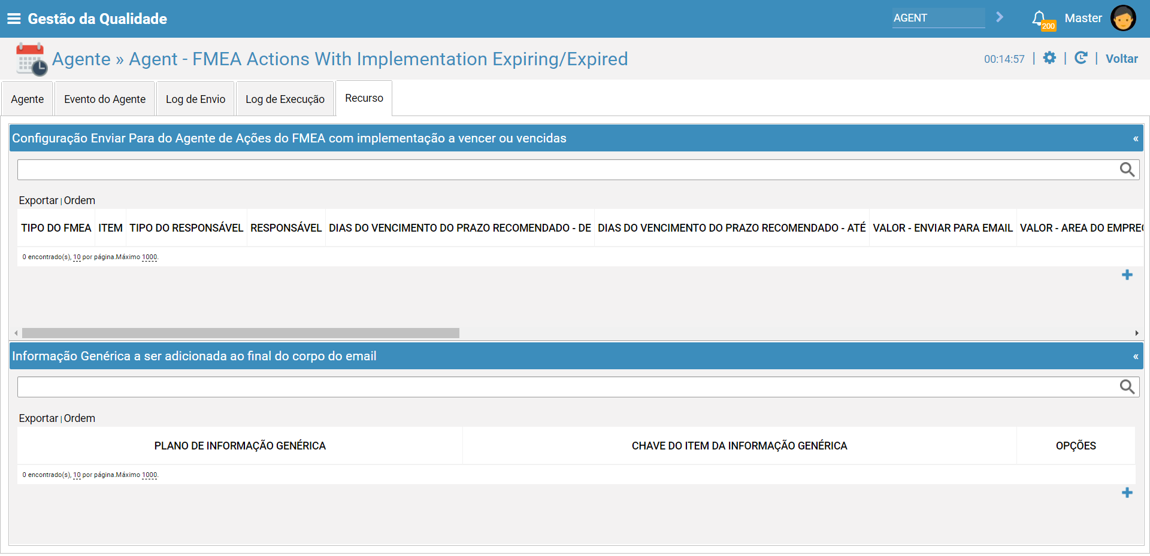This screenshot has width=1150, height=556.
Task: Sort by TIPO DO FMEA column
Action: [x=56, y=228]
